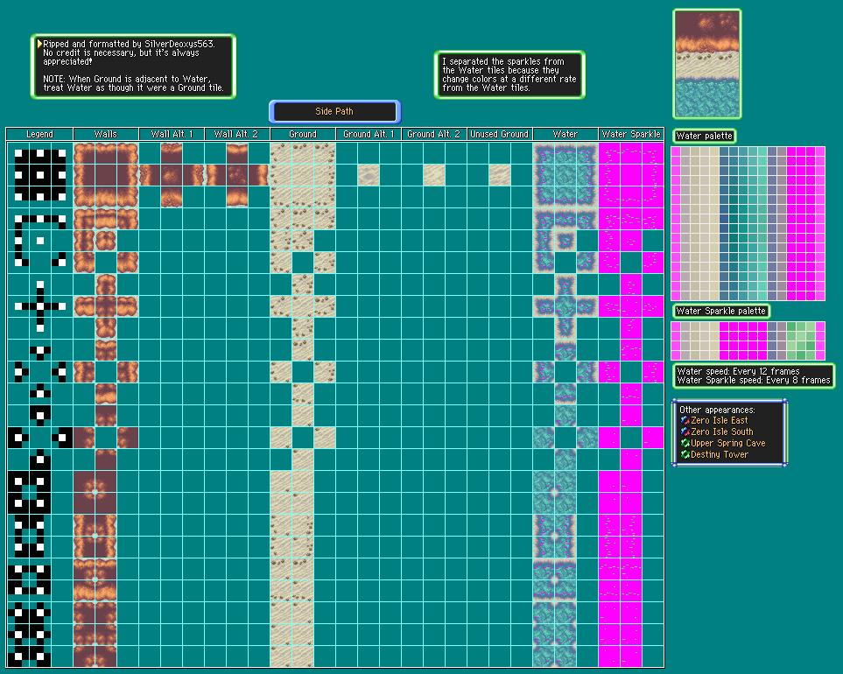Click the 'Water speed: Every 12 frames' line
The image size is (843, 674).
tap(738, 371)
